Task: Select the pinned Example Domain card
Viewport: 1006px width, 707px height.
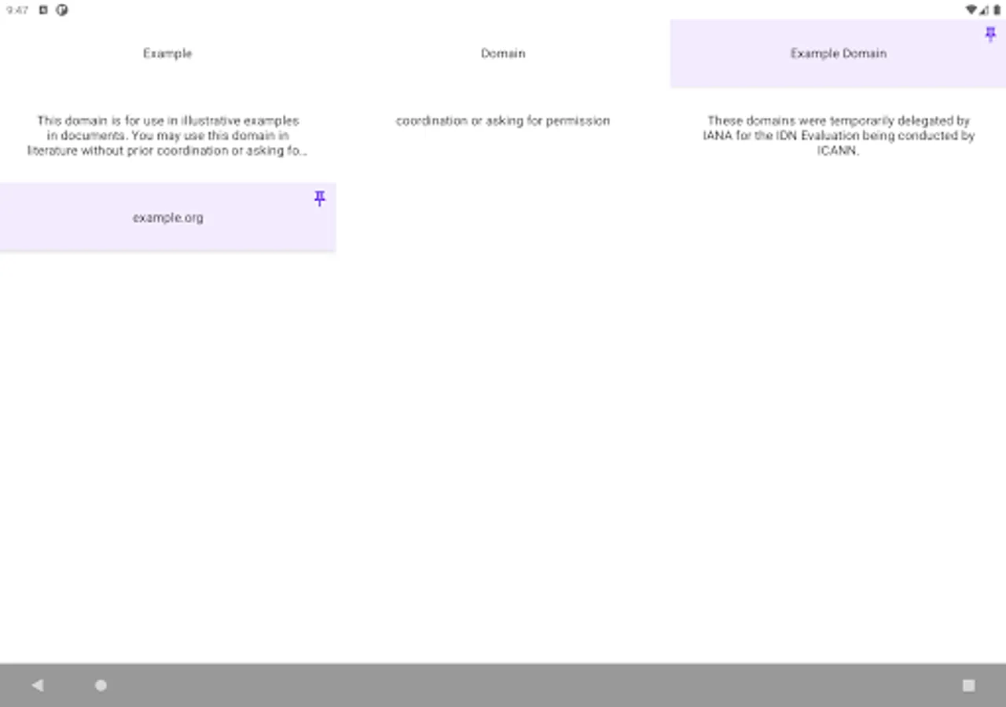Action: (x=838, y=53)
